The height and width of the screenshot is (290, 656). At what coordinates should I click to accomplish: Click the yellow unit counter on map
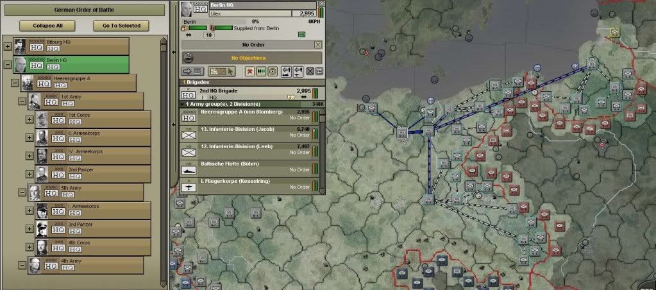614,32
